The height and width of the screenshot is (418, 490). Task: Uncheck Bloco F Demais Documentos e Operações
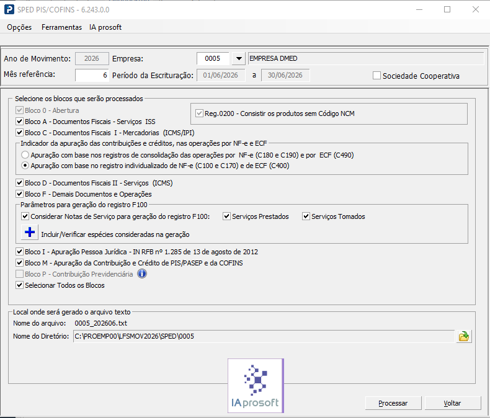tap(19, 194)
